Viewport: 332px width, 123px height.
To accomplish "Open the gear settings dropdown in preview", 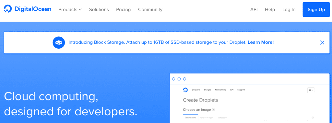I will 311,90.
